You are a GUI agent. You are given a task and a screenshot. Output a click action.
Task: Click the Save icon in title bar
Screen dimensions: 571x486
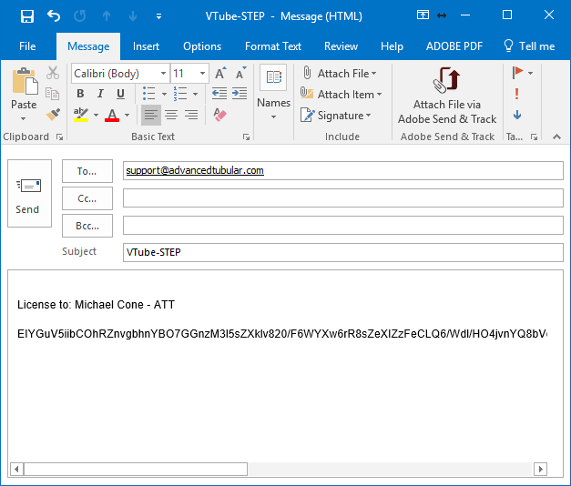point(26,16)
